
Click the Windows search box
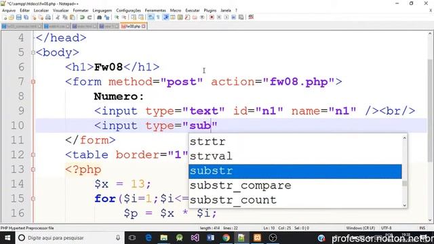69,238
